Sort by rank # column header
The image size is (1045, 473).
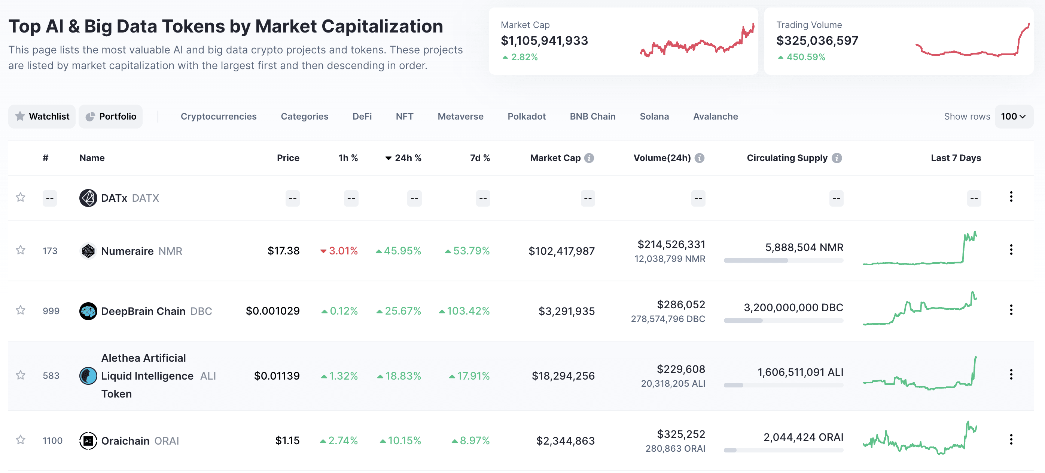click(45, 158)
